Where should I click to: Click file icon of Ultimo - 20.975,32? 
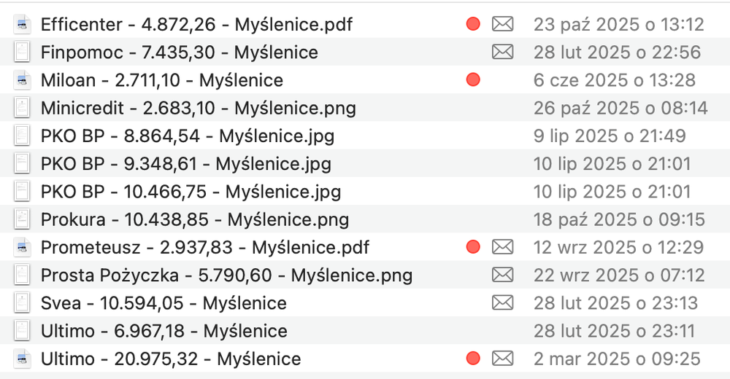(x=22, y=359)
